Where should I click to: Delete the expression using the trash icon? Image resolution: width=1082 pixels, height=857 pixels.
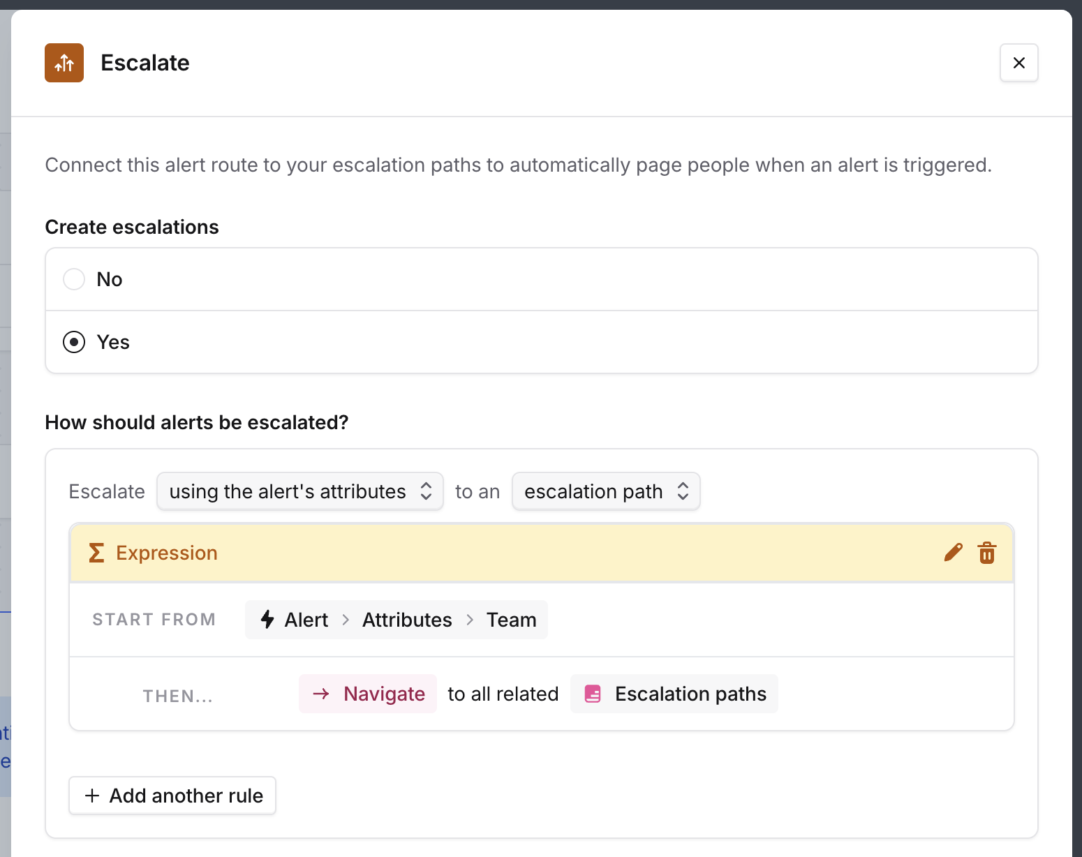coord(986,553)
